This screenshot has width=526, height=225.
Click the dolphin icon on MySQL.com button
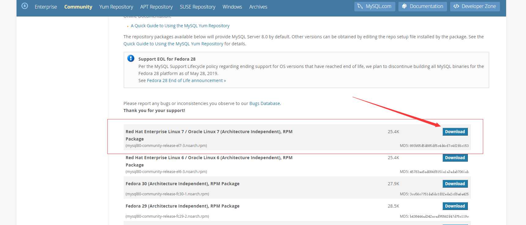click(x=360, y=6)
